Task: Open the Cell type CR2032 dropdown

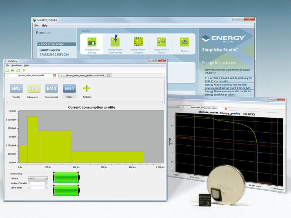Action: [x=38, y=178]
